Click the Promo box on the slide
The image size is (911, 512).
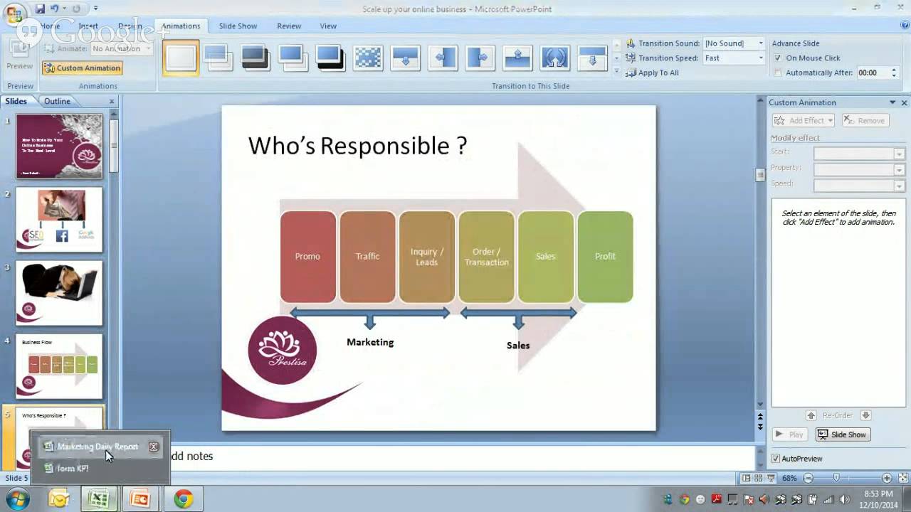[307, 257]
